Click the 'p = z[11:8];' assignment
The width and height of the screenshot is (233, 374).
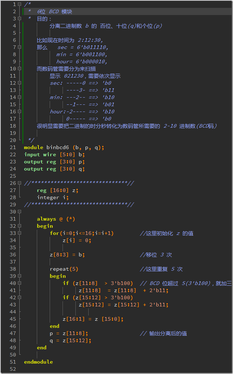point(69,334)
